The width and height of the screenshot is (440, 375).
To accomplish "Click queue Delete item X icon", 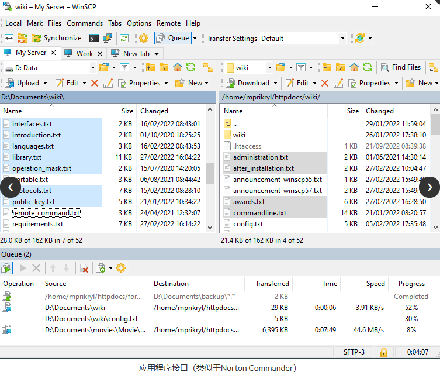I will [x=36, y=269].
